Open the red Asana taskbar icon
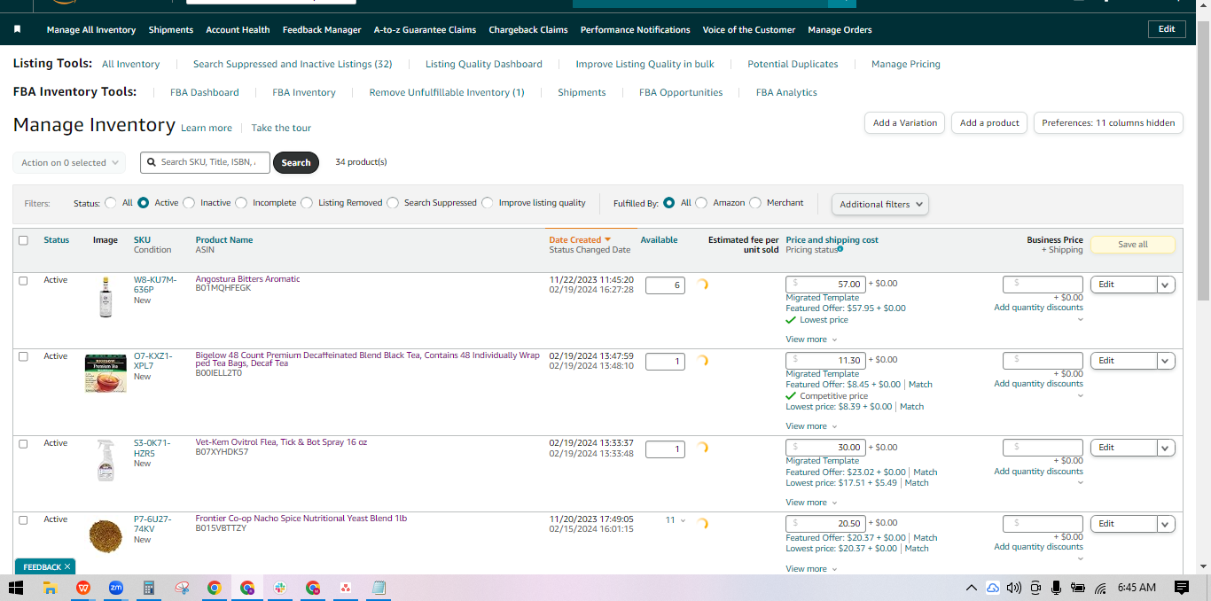This screenshot has width=1211, height=601. (346, 588)
